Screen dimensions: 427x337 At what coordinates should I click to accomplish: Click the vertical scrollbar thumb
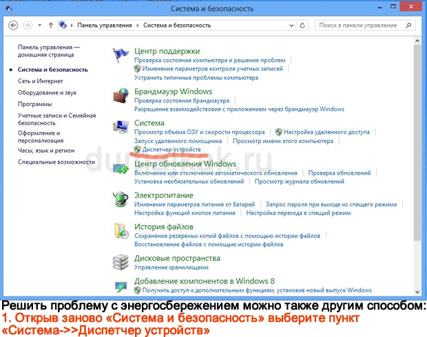(417, 142)
